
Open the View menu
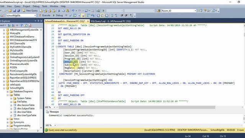click(9, 6)
